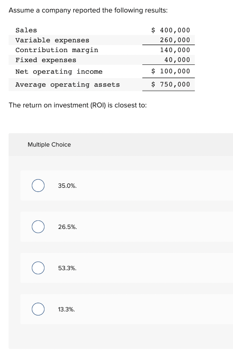Click the Multiple Choice header

49,145
